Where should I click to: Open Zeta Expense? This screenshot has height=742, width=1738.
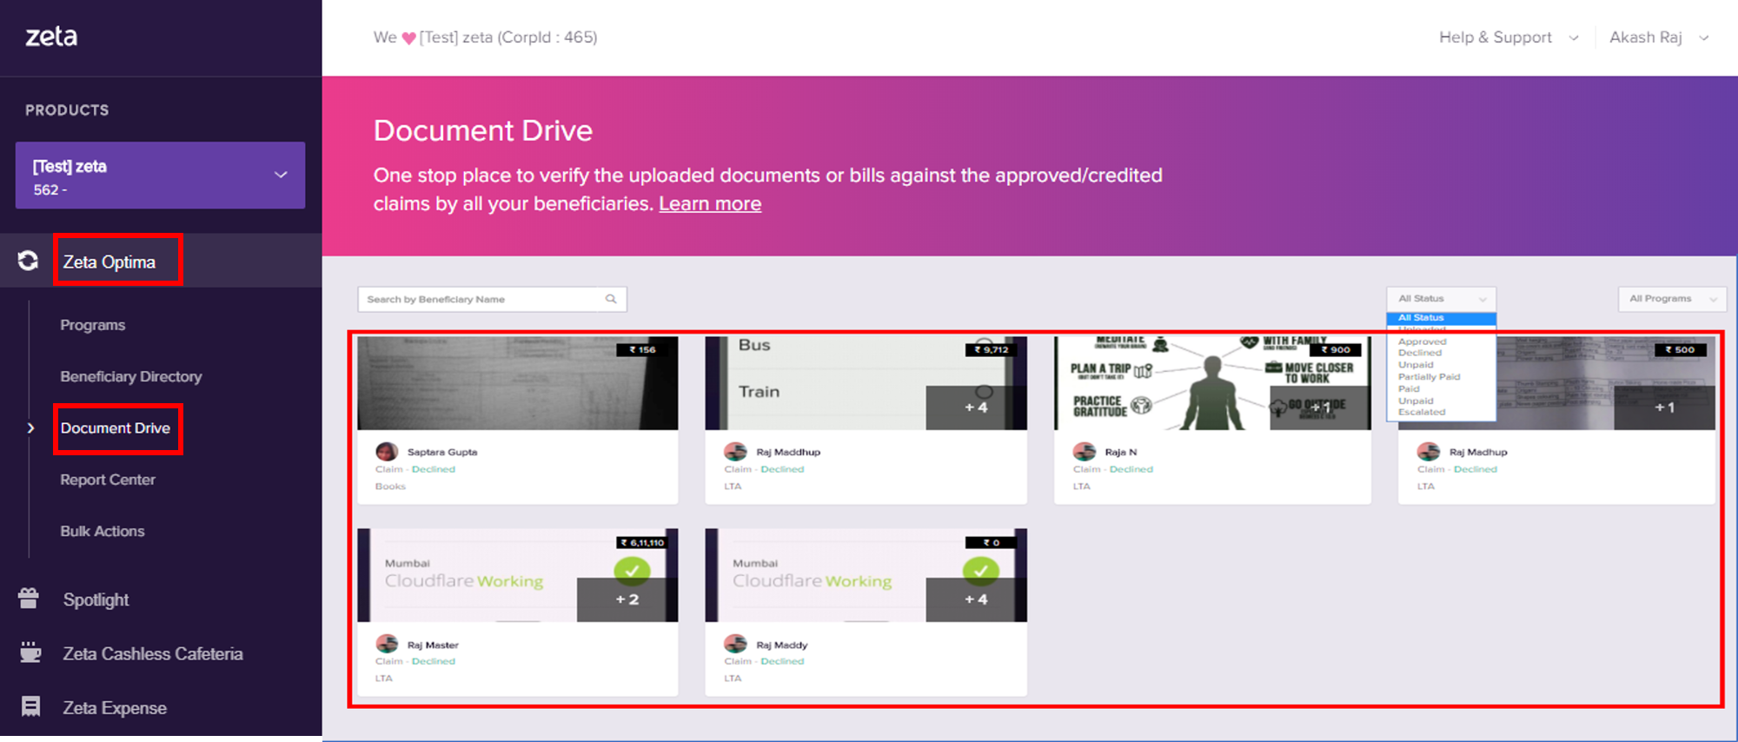(x=114, y=707)
